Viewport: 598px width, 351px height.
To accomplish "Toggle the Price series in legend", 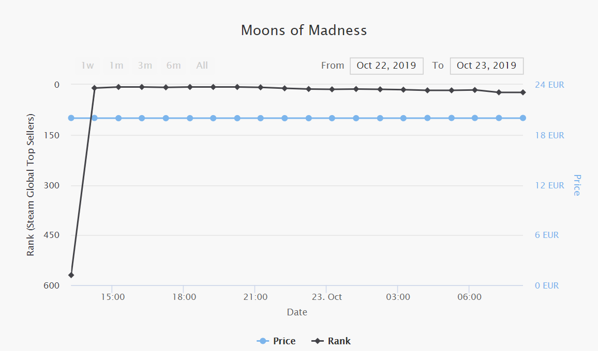I will tap(277, 341).
